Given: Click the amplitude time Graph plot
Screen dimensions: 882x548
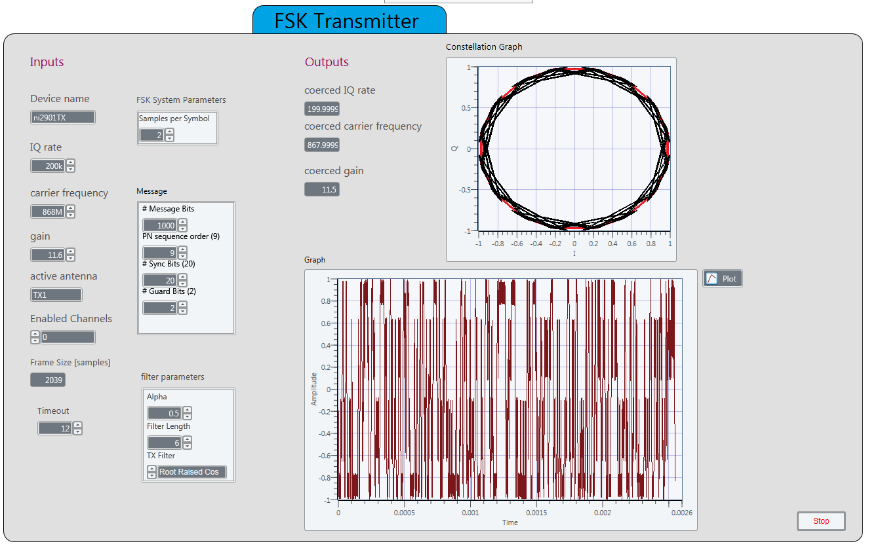Looking at the screenshot, I should point(510,390).
